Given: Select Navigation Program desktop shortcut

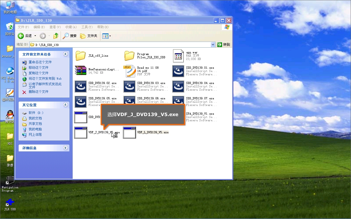Looking at the screenshot, I should [x=10, y=181].
